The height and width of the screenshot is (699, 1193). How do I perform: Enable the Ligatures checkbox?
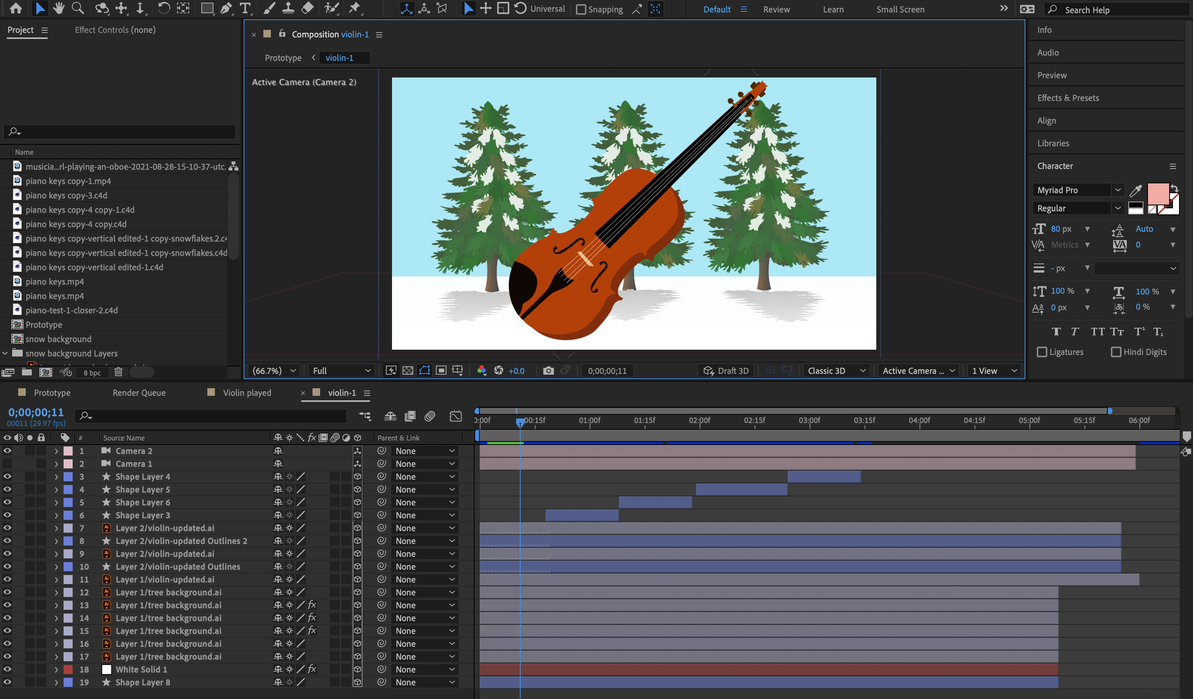point(1042,352)
